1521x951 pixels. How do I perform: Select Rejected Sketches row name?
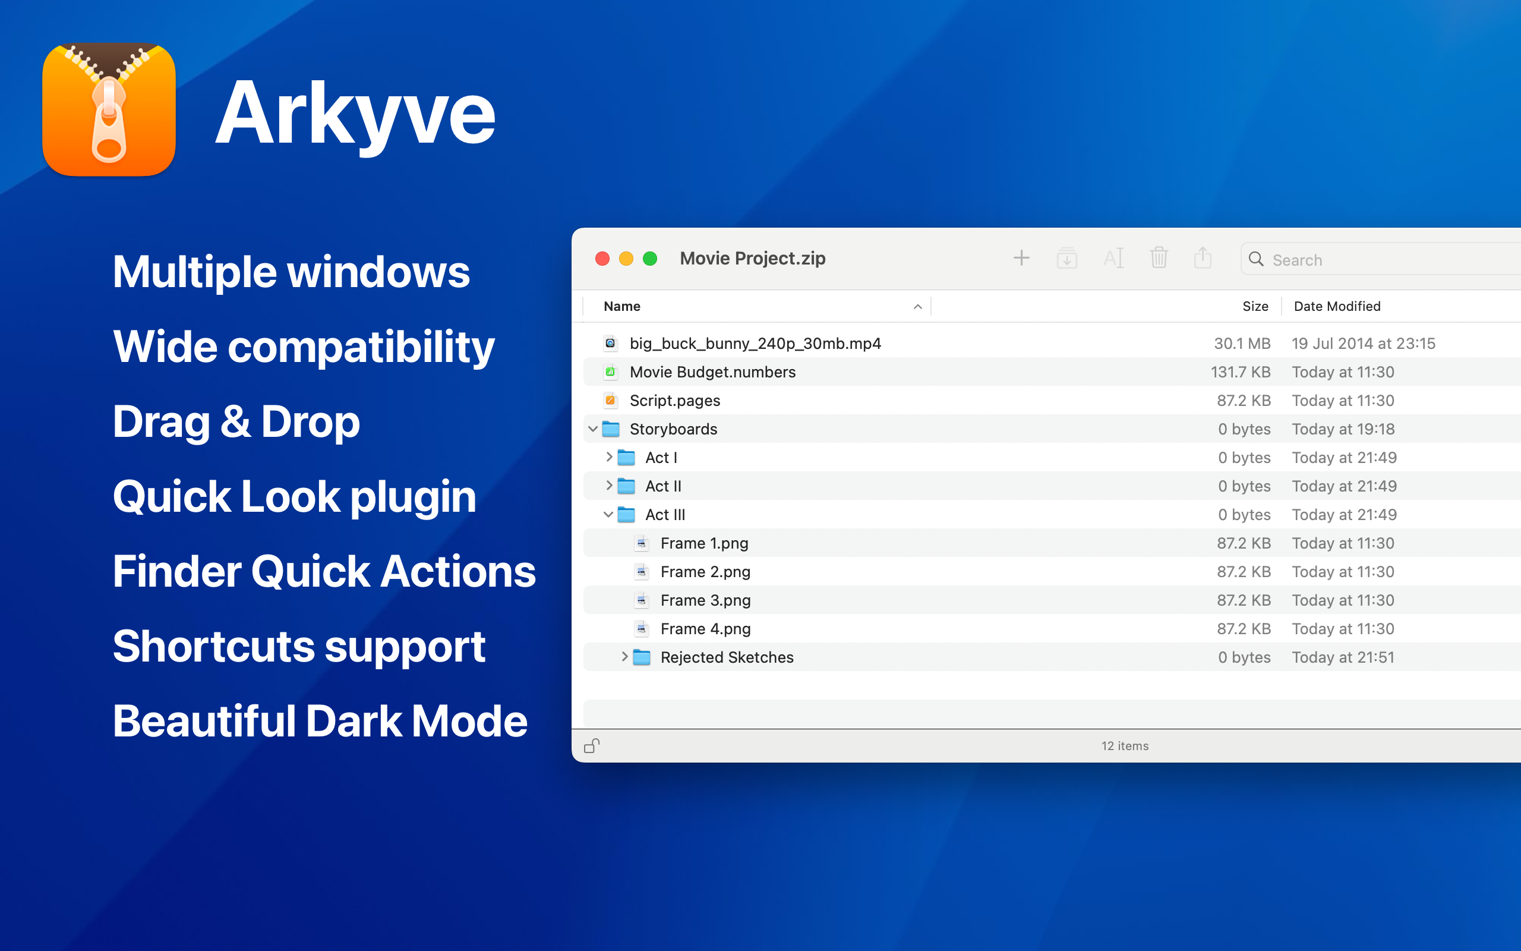point(727,657)
